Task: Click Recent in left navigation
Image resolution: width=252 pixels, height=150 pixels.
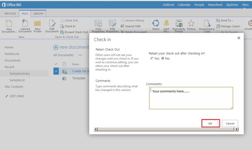Action: pos(9,67)
